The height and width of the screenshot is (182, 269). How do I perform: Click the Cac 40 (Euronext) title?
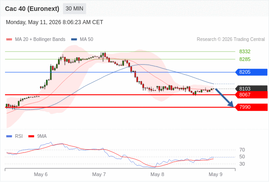[x=32, y=9]
